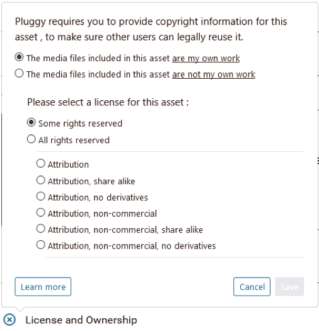
Task: Select the Attribution, non-commercial radio button
Action: click(41, 212)
